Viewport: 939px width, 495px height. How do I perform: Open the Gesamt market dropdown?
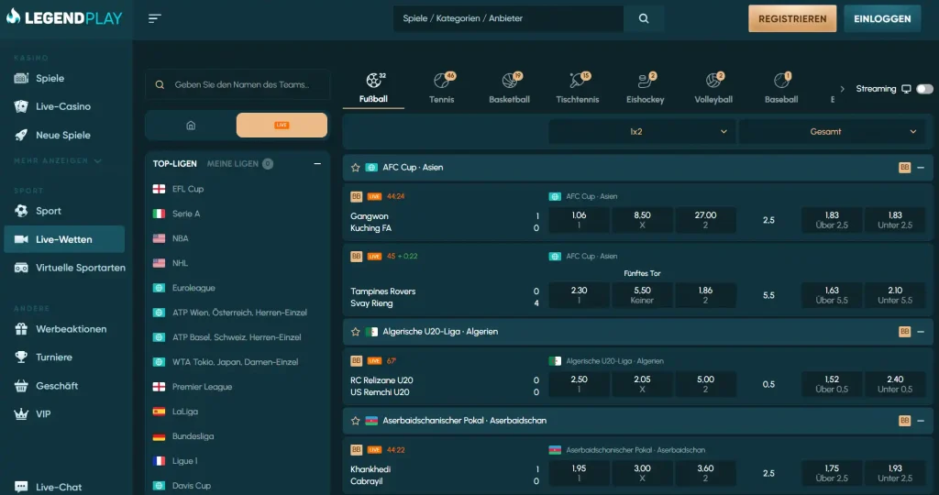(x=831, y=132)
